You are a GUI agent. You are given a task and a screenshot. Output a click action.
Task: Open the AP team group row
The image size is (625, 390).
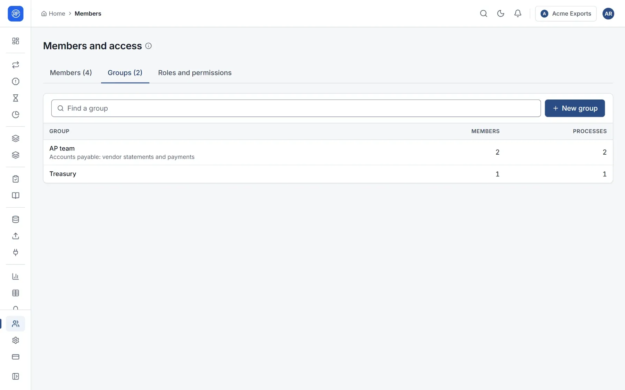[x=328, y=152]
